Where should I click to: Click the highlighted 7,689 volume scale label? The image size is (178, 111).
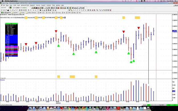point(174,91)
